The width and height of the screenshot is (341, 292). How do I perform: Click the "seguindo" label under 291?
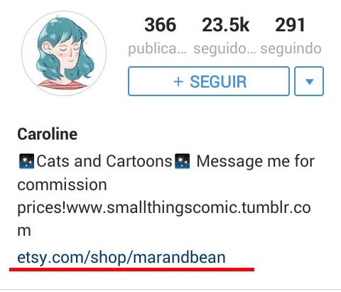pos(291,49)
